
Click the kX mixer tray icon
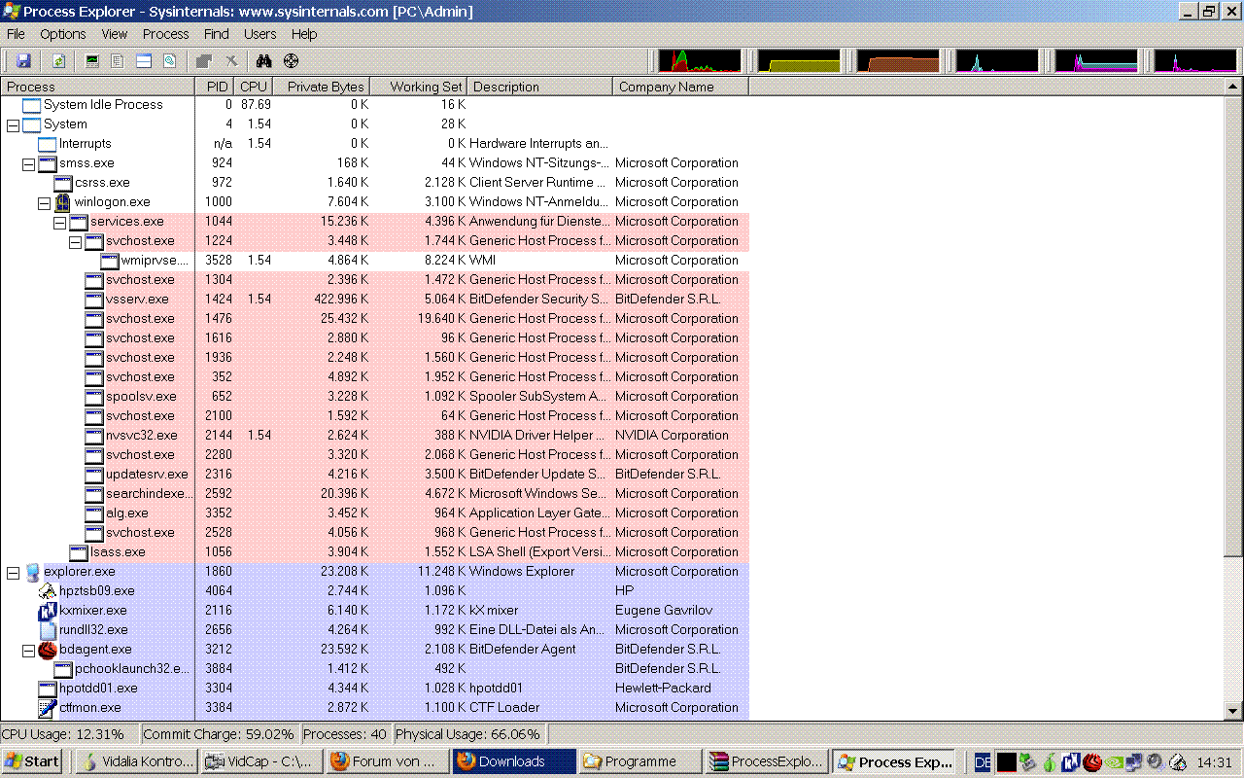point(1071,761)
